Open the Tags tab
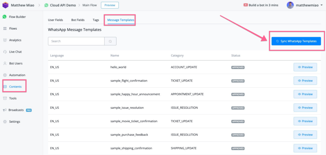The height and width of the screenshot is (155, 326). [96, 20]
